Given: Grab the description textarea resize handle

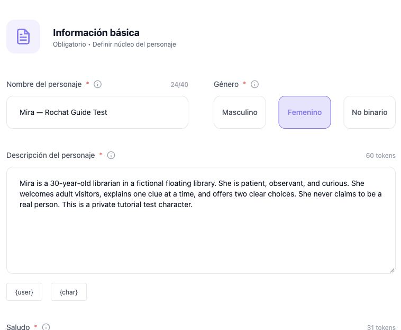Looking at the screenshot, I should 392,270.
